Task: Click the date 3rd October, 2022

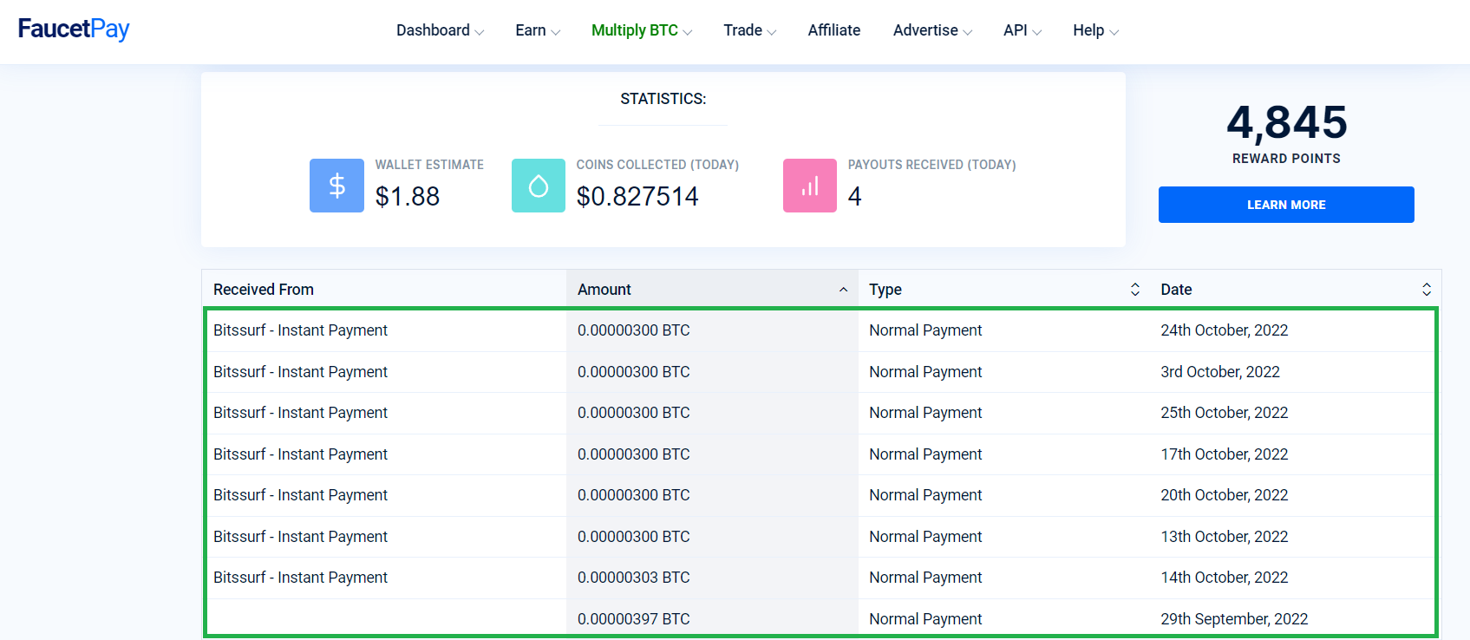Action: tap(1220, 372)
